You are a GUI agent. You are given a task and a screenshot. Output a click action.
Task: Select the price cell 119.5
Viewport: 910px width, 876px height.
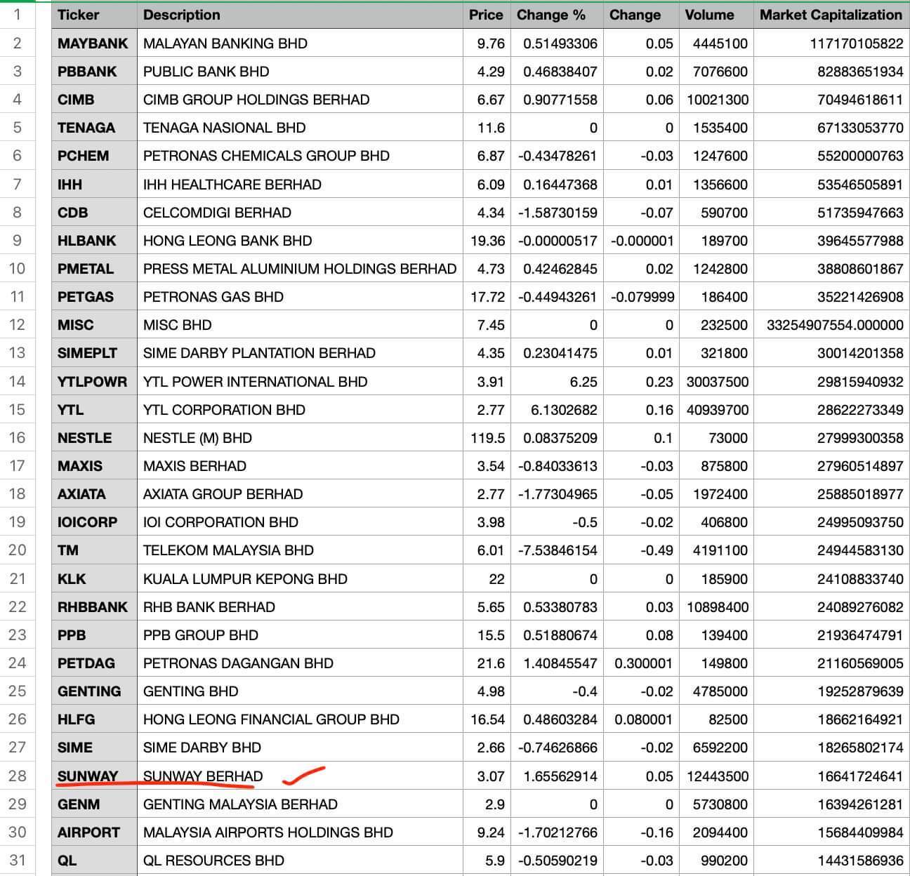pos(487,438)
